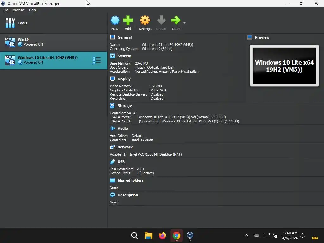Start the selected VM with the green arrow
The image size is (324, 243).
point(176,20)
